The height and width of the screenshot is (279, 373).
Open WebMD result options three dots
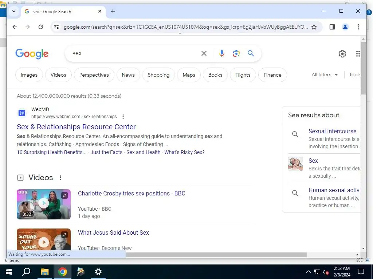pos(123,117)
